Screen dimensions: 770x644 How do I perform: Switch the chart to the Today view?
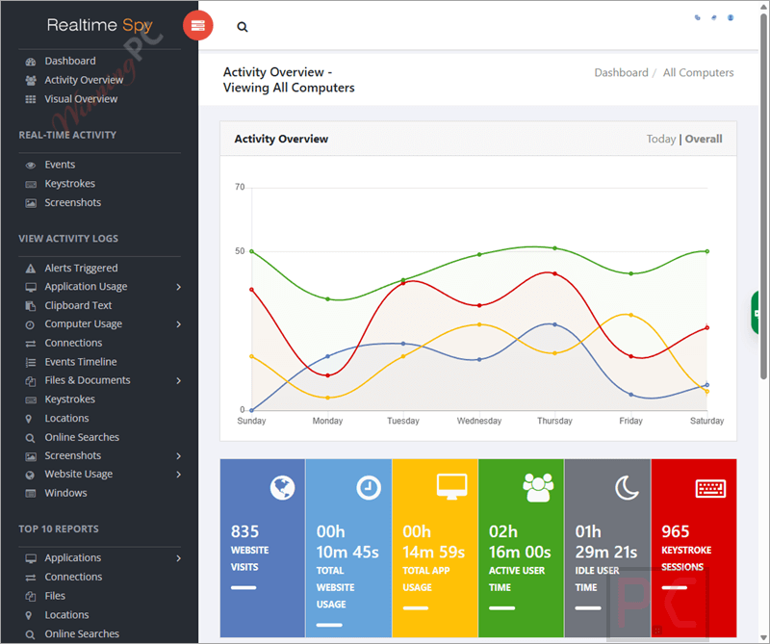(x=661, y=139)
